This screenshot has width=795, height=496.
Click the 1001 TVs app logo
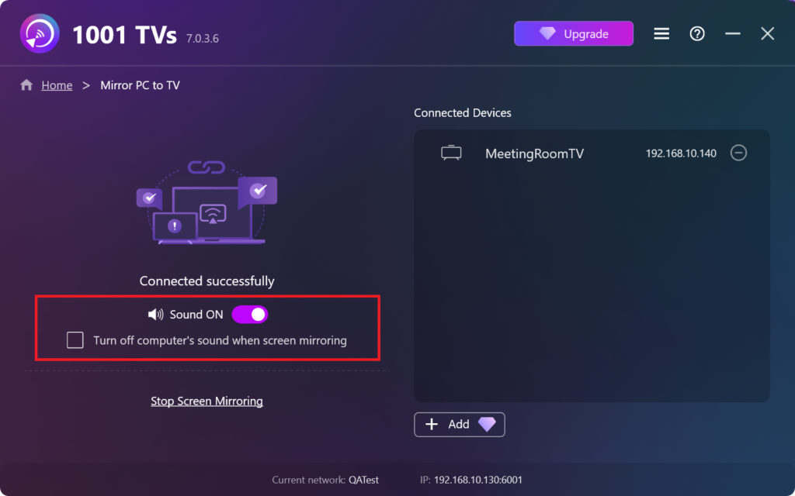40,33
